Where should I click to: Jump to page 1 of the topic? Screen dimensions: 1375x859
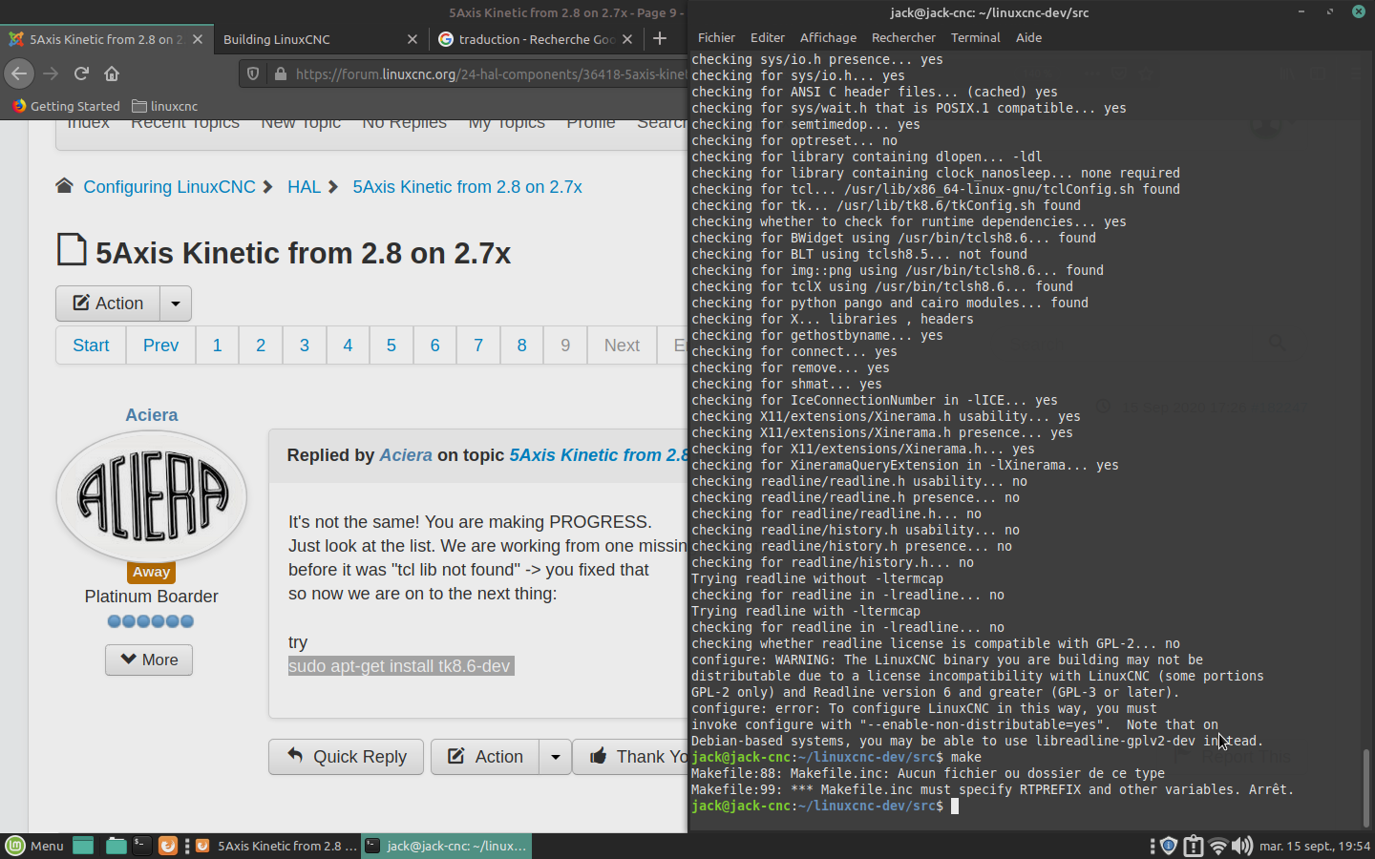(x=217, y=346)
